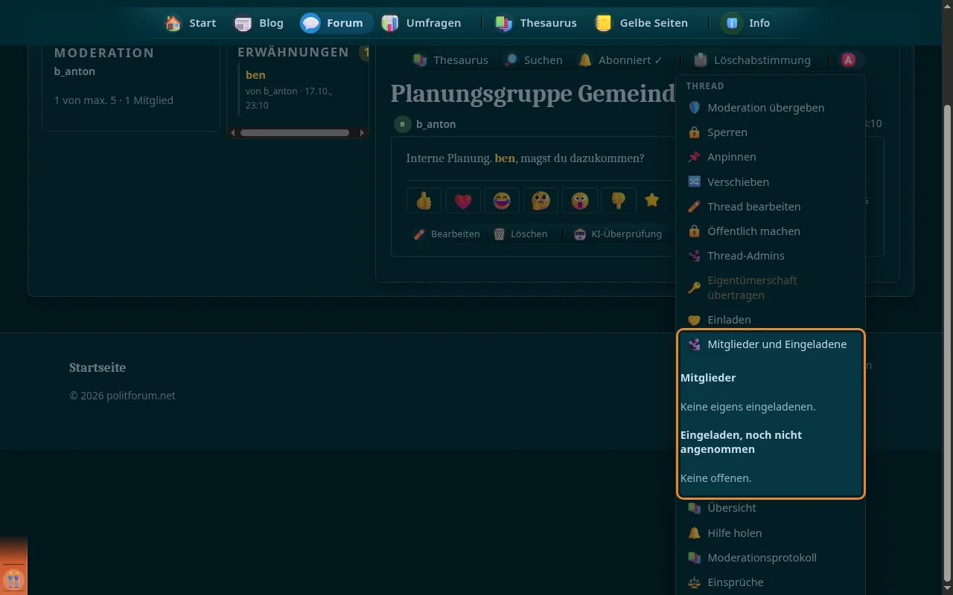Toggle the Abonniert subscription bell
Screen dimensions: 953x595
pyautogui.click(x=621, y=60)
